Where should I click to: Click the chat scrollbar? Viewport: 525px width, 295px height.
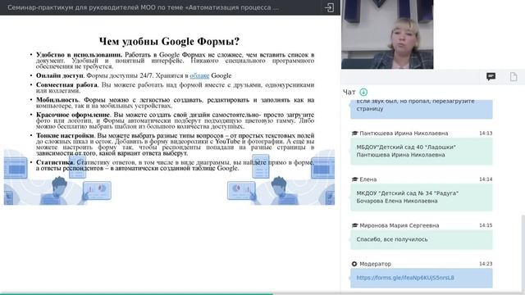[523, 253]
